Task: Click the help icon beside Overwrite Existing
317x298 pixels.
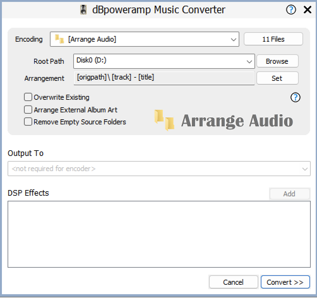Action: 295,98
